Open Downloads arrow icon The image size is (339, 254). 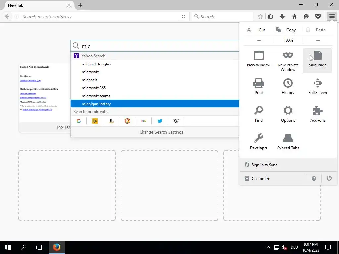[282, 16]
